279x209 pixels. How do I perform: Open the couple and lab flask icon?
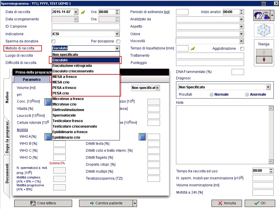point(262,15)
